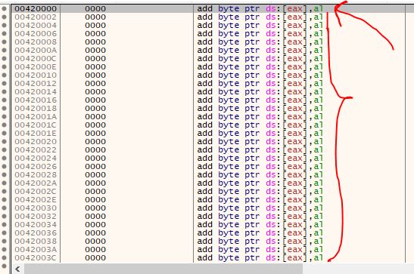Click the horizontal scrollbar thumb
This screenshot has width=414, height=274.
pyautogui.click(x=163, y=269)
